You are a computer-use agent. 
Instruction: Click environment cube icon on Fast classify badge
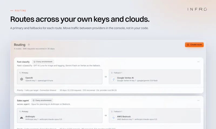click(35, 62)
